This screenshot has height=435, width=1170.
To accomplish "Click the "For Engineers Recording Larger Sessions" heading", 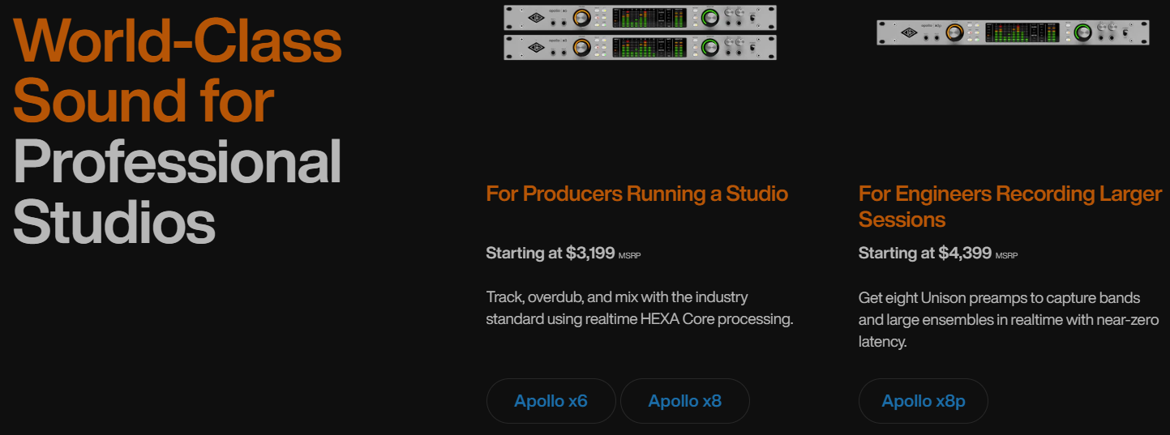I will pos(1009,207).
